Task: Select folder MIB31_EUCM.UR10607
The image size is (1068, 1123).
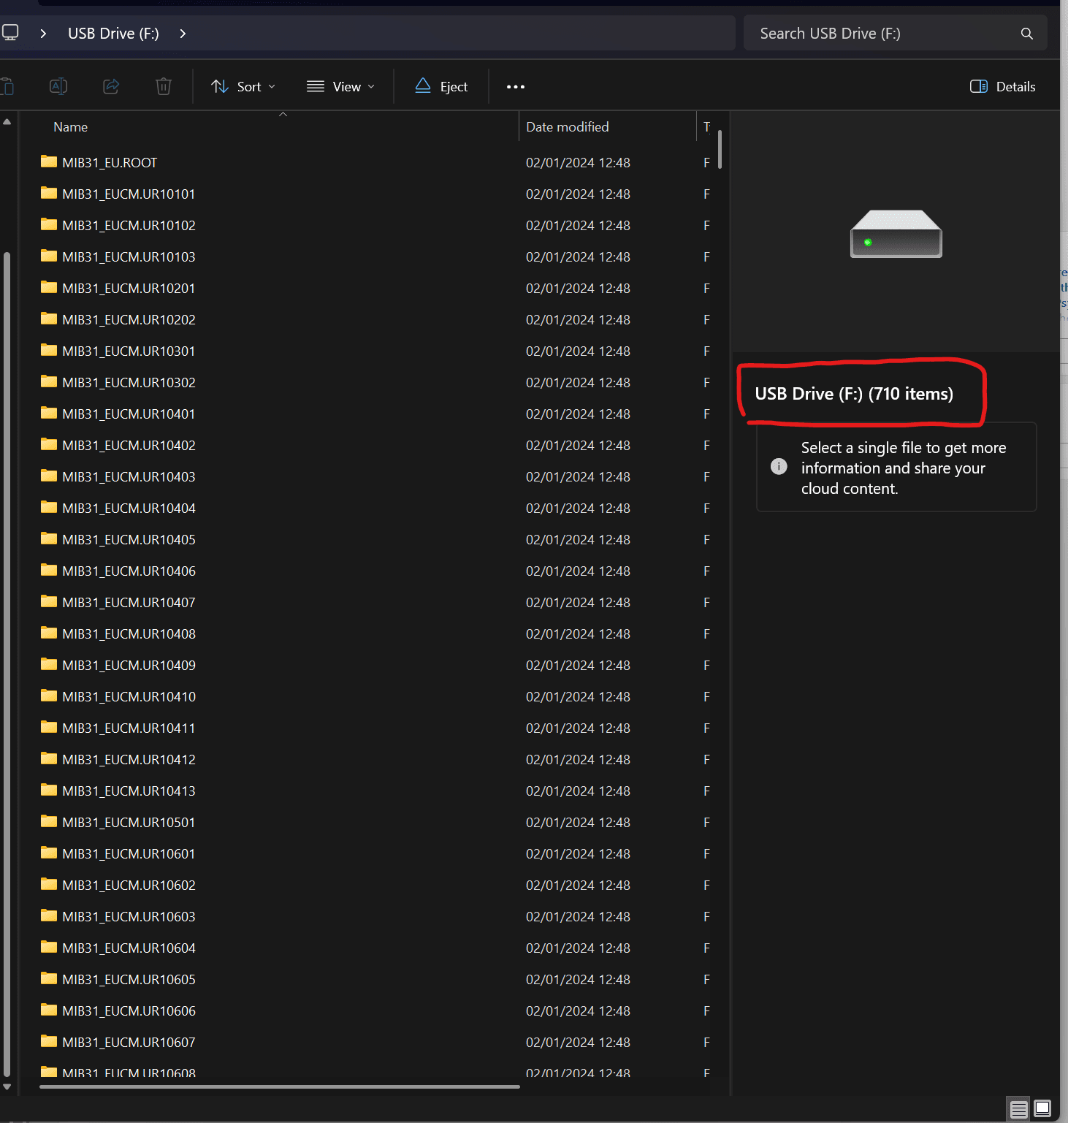Action: point(129,1042)
